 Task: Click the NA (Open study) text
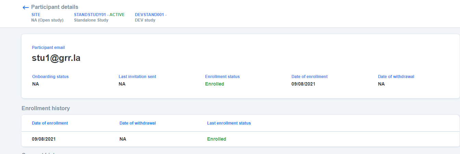pos(47,20)
